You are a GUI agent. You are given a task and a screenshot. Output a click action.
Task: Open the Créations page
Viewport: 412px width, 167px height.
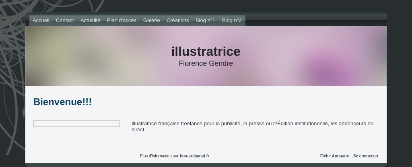tap(177, 20)
